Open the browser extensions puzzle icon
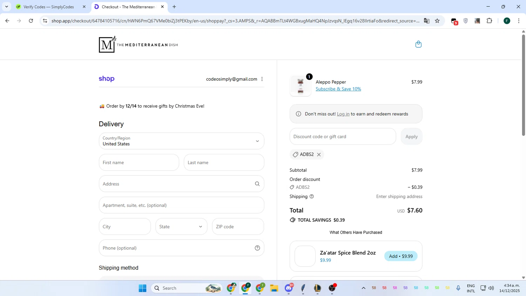Screen dimensions: 526x296 (x=489, y=21)
